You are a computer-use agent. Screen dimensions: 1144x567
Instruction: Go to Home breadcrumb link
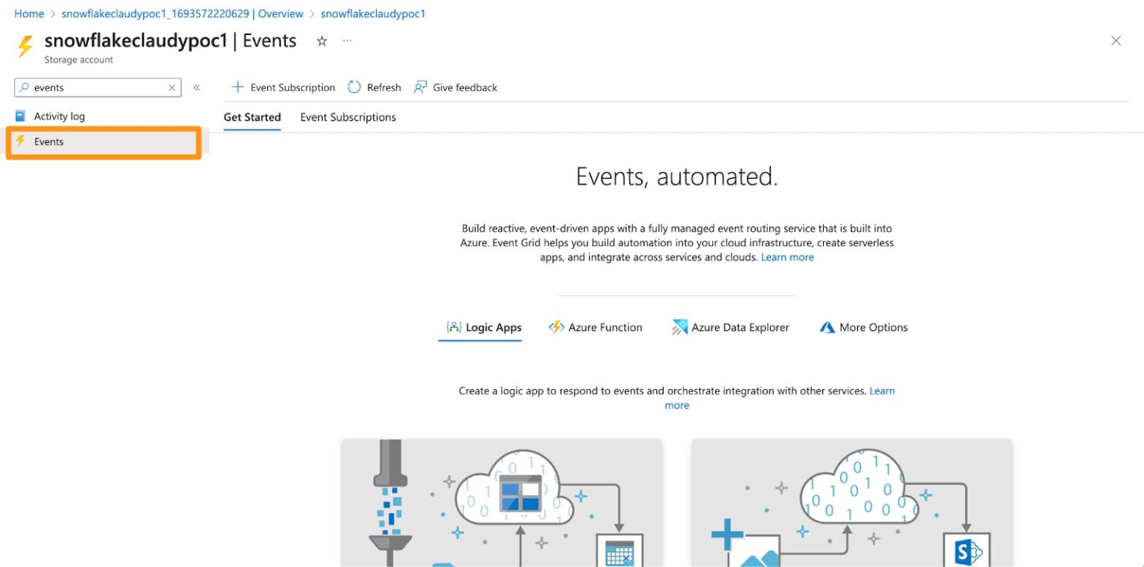(x=29, y=13)
